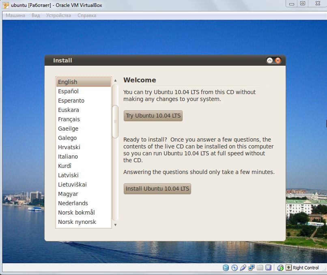Click the hard disk activity status icon

[x=226, y=268]
